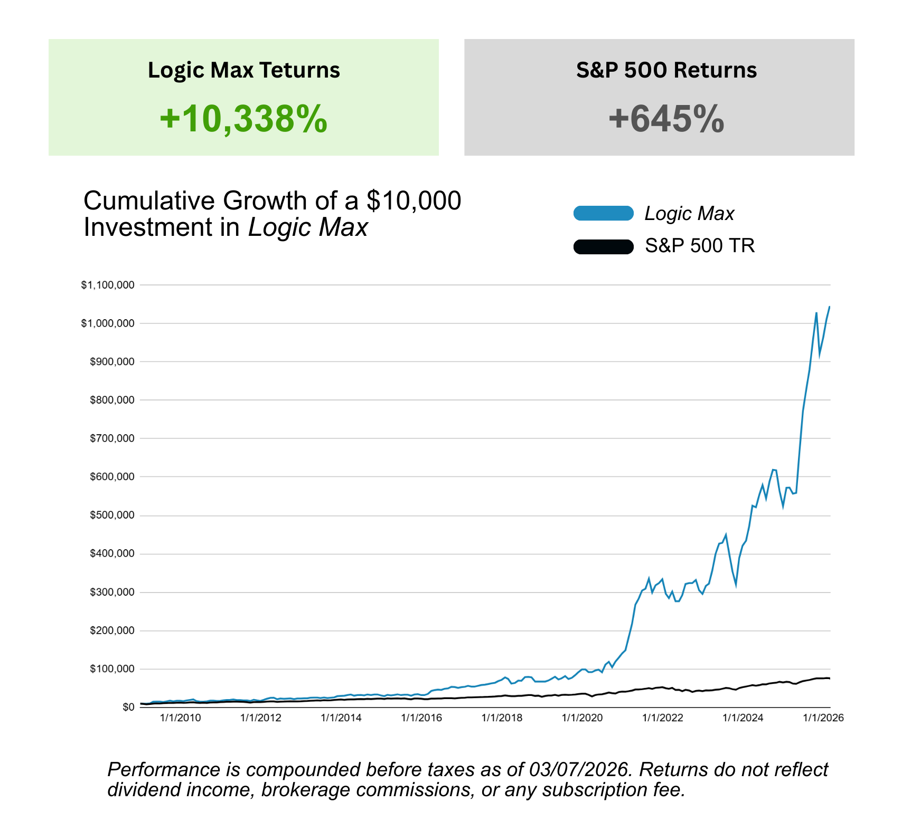
Task: Select the S&P 500 TR legend label
Action: (700, 246)
